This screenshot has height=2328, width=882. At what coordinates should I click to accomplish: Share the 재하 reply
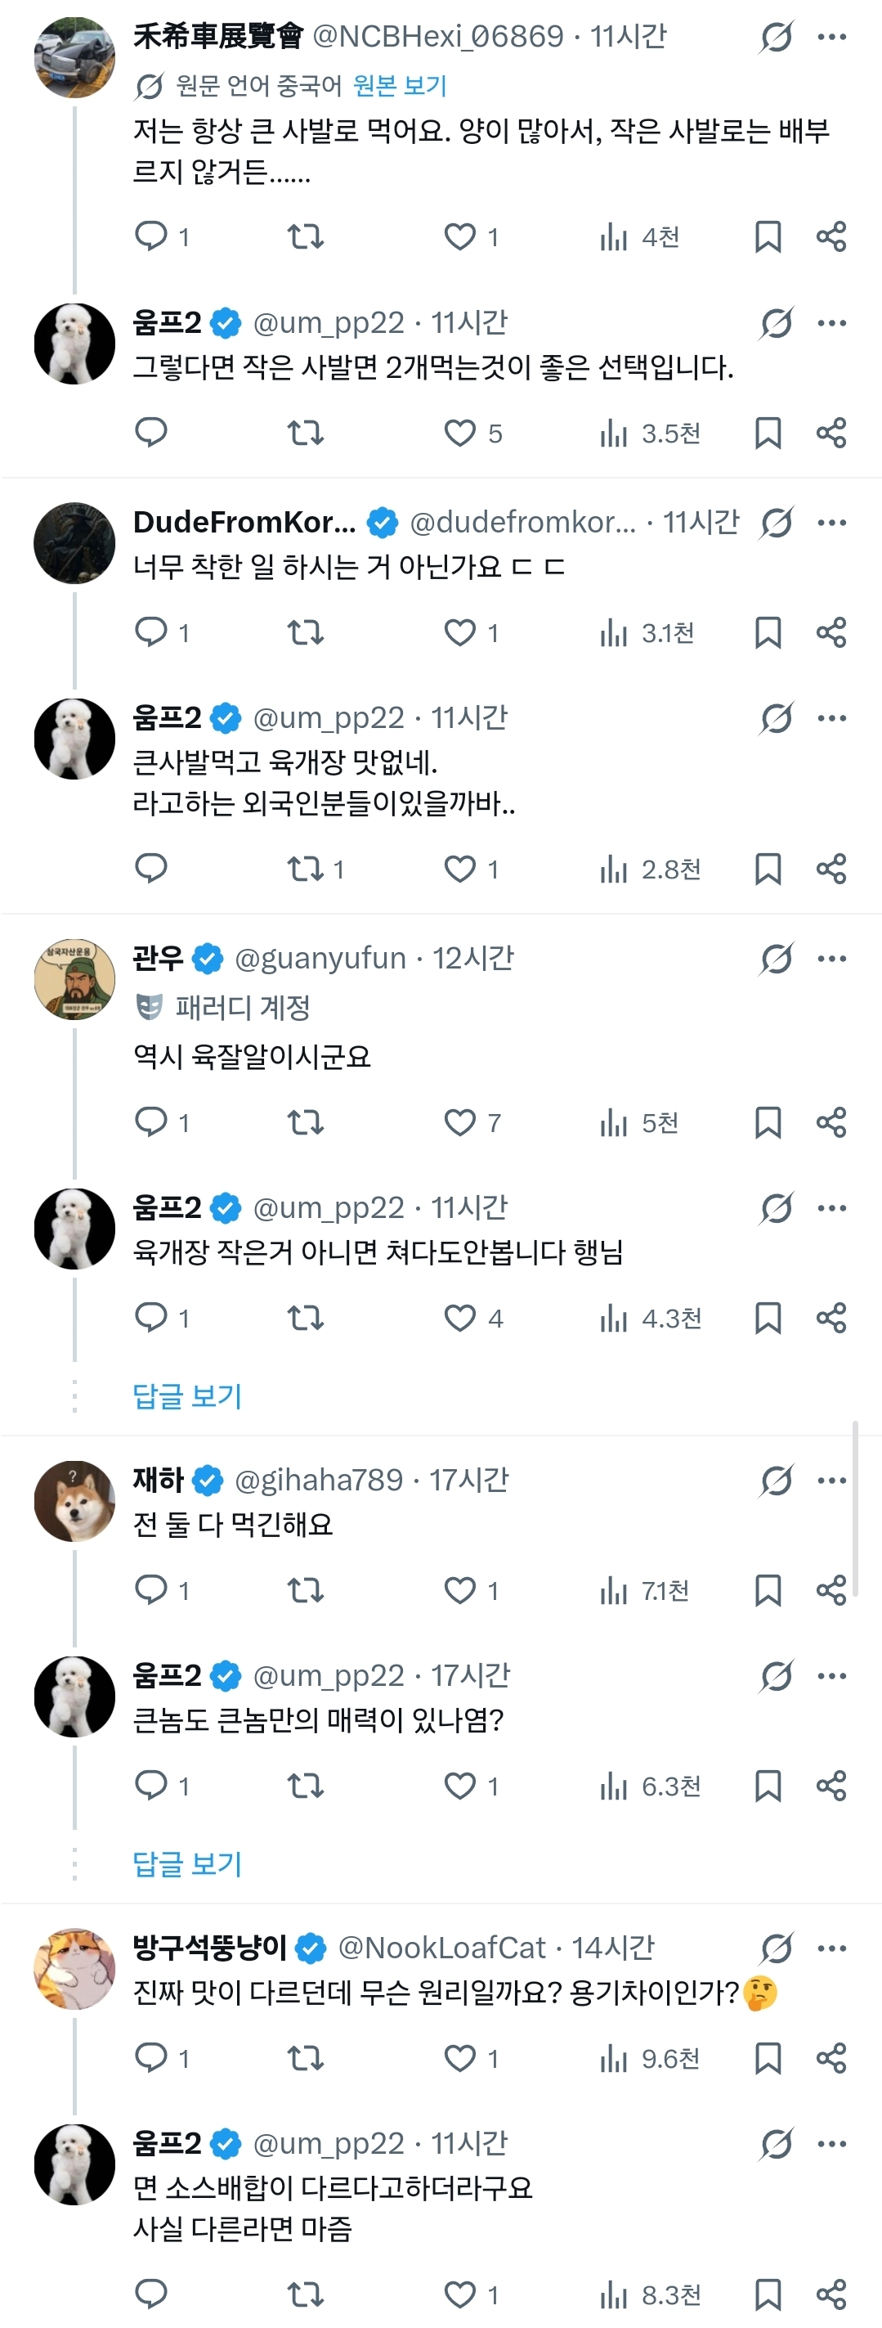[831, 1589]
